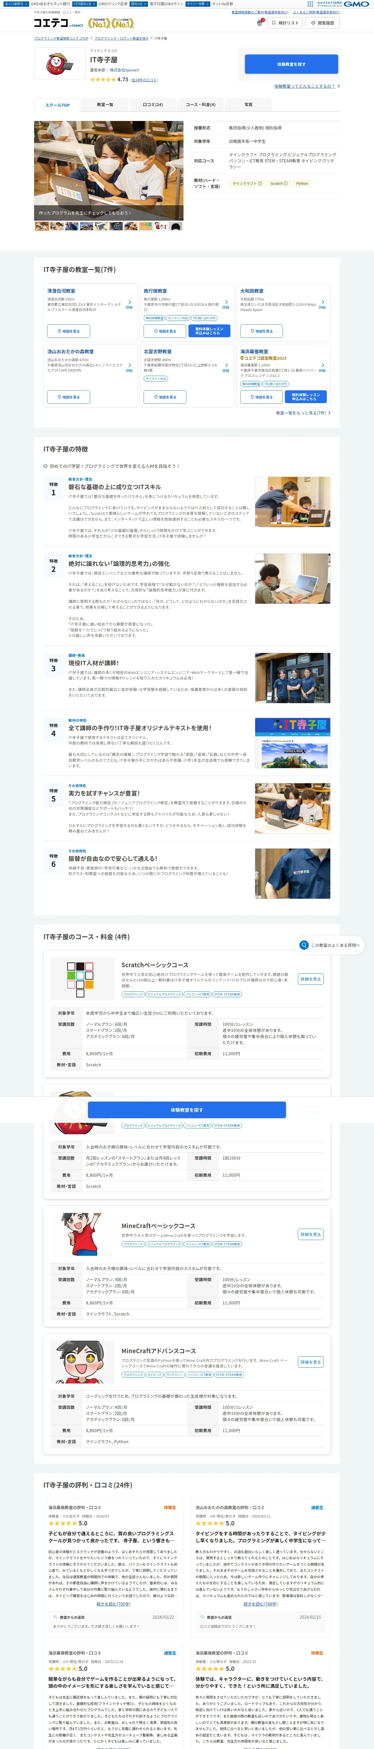374x1749 pixels.
Task: Click the GMO logo at top right
Action: pos(356,4)
